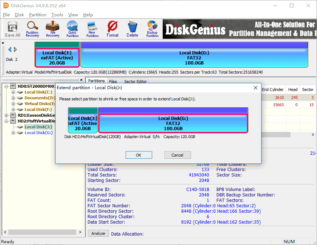Create a New Partition from toolbar
The height and width of the screenshot is (245, 317).
point(92,29)
